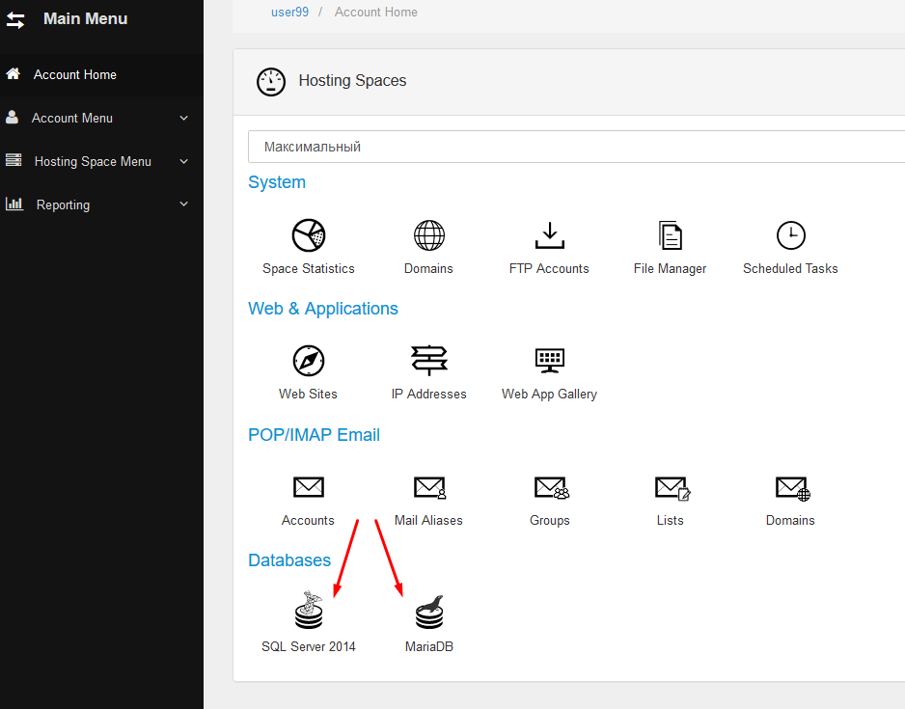Click the Account Home breadcrumb text
Screen dimensions: 905x709
376,13
